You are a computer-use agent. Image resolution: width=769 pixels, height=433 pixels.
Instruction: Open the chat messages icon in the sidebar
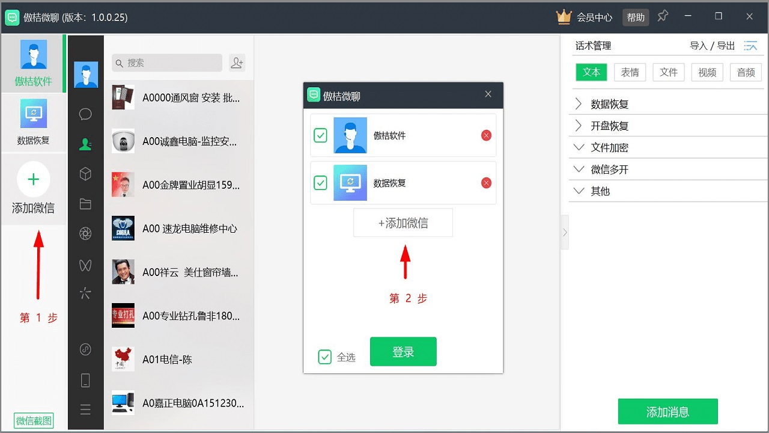(x=85, y=114)
